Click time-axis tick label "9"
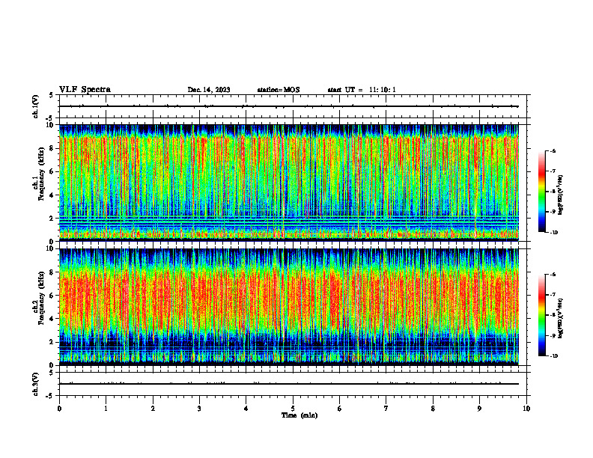 (x=479, y=409)
